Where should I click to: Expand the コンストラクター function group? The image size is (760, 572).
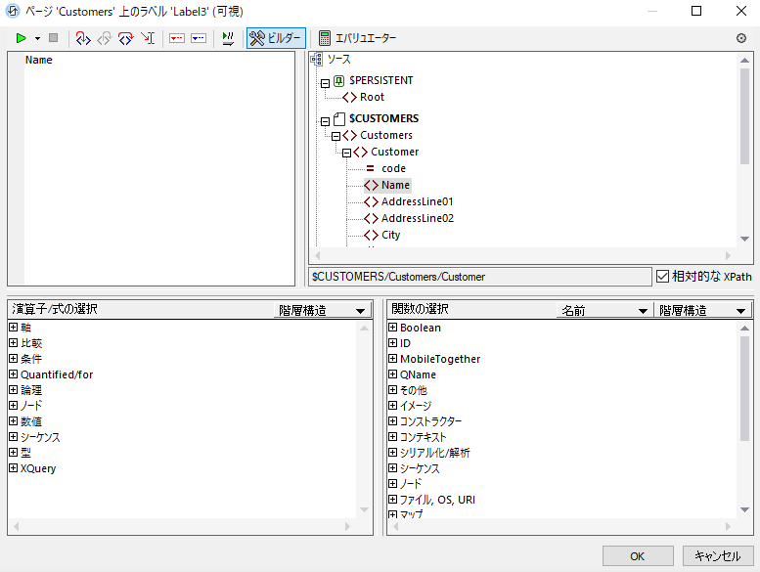tap(392, 421)
